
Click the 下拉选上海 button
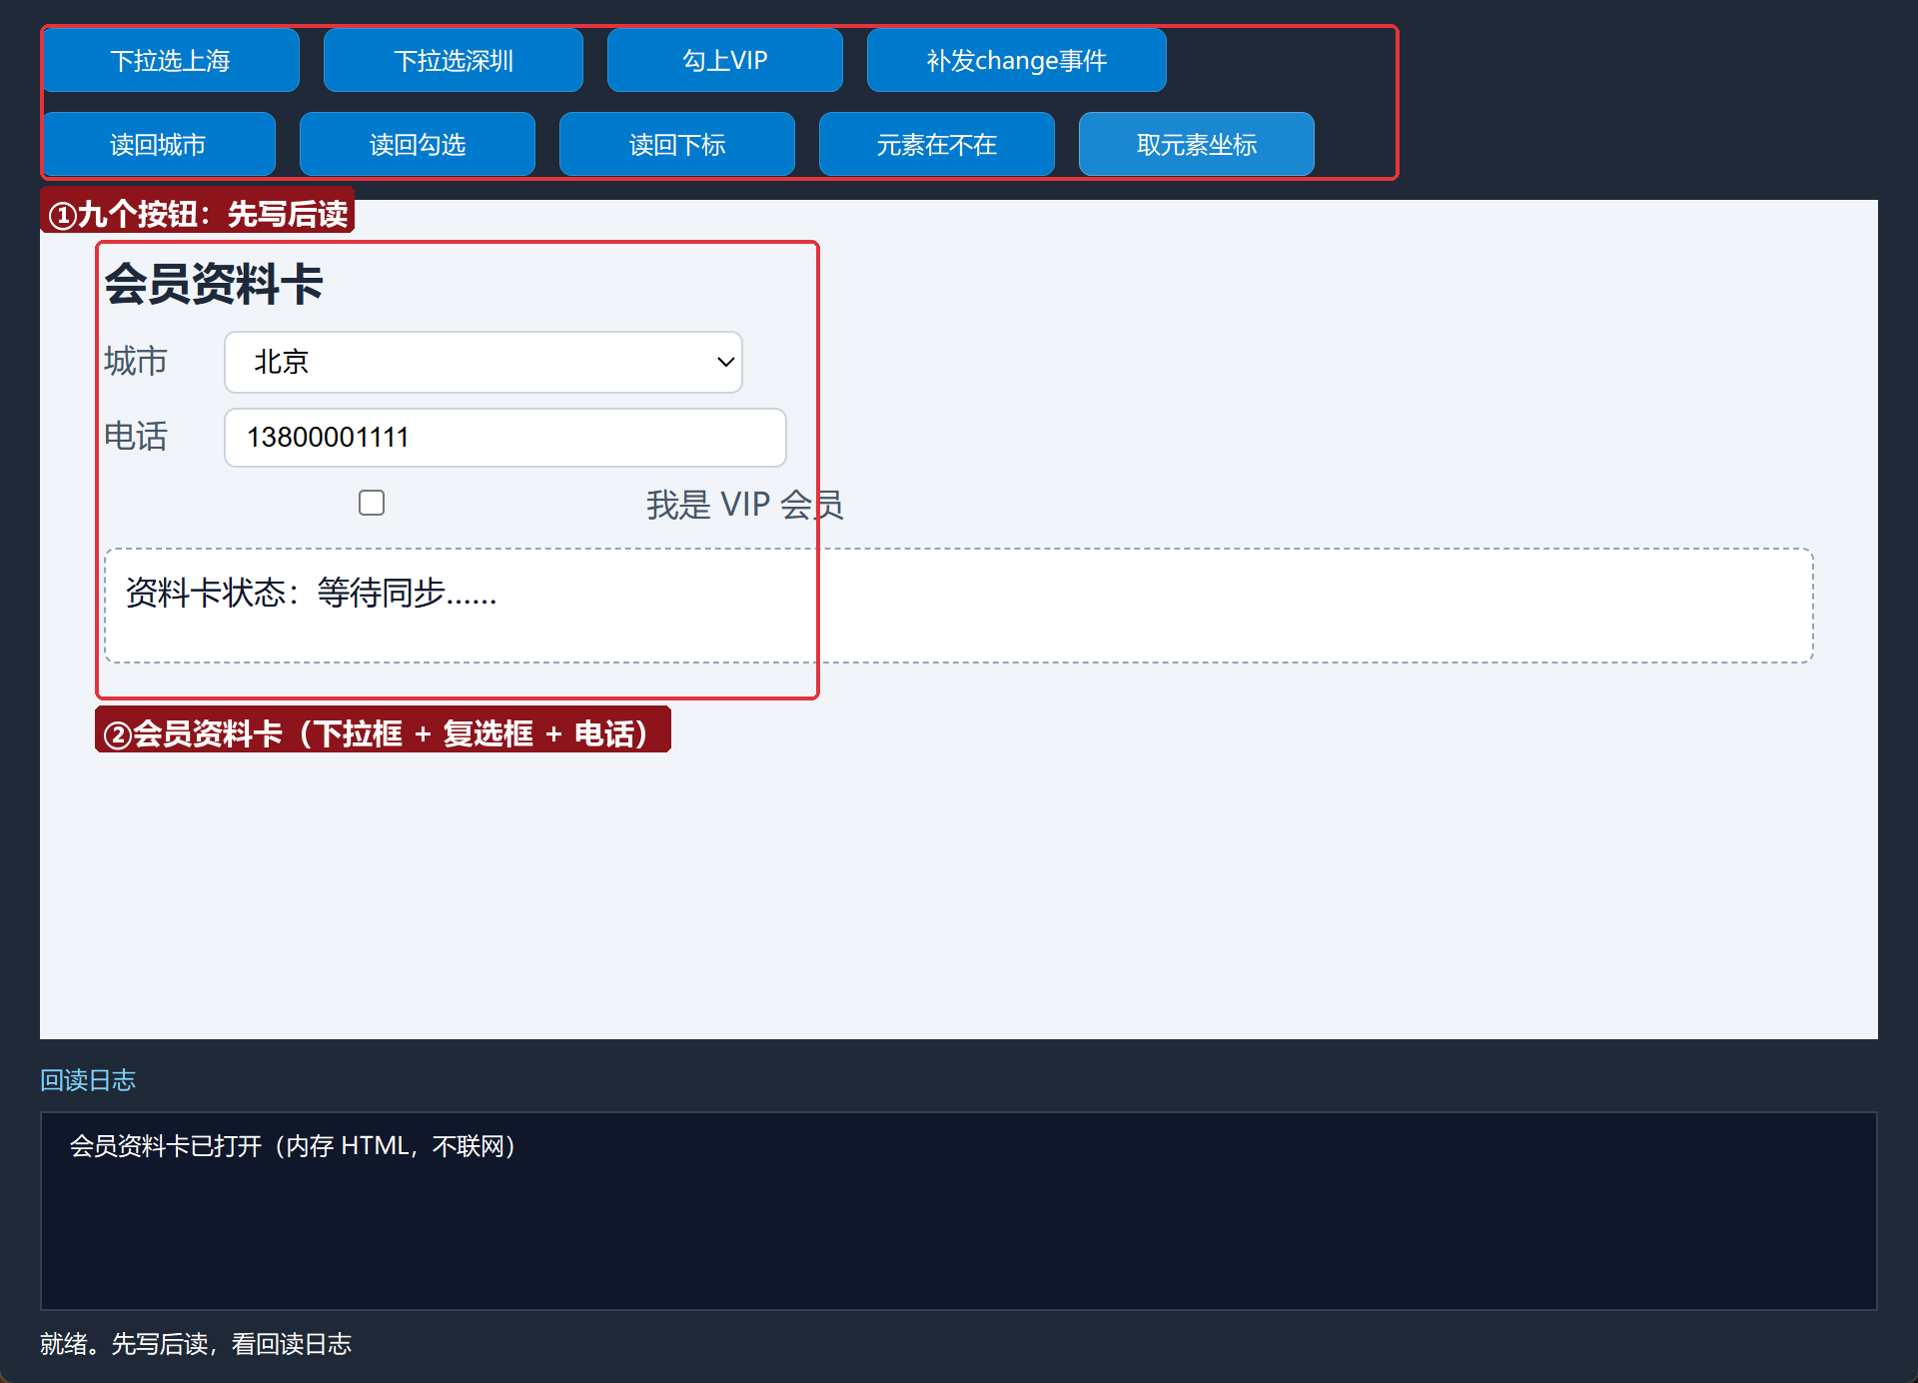pyautogui.click(x=170, y=60)
